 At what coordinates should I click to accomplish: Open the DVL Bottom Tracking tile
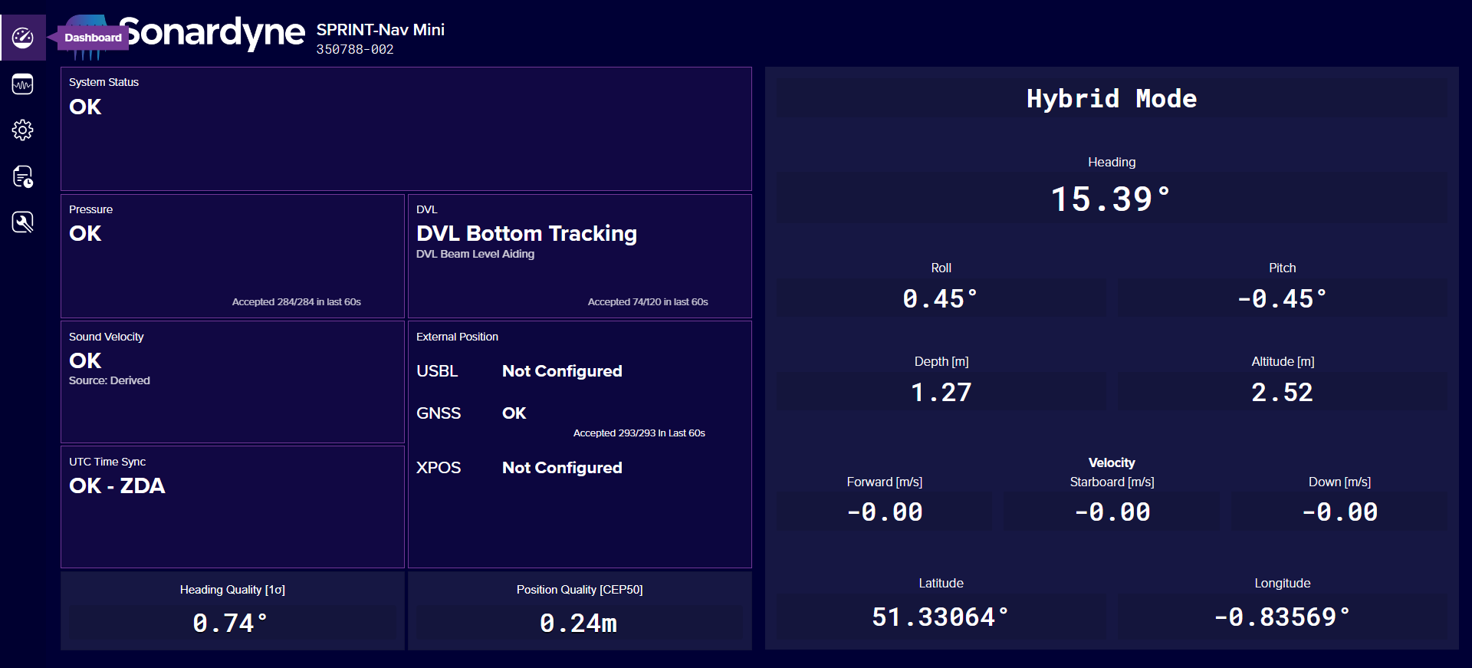580,256
